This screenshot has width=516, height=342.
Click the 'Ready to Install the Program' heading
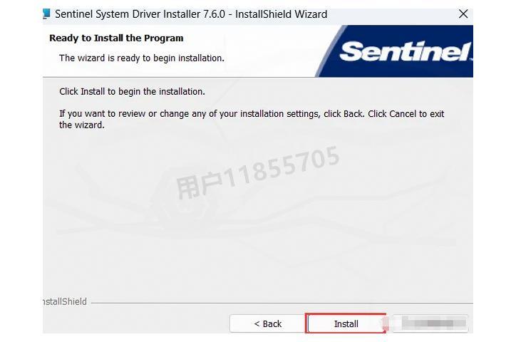(x=116, y=38)
